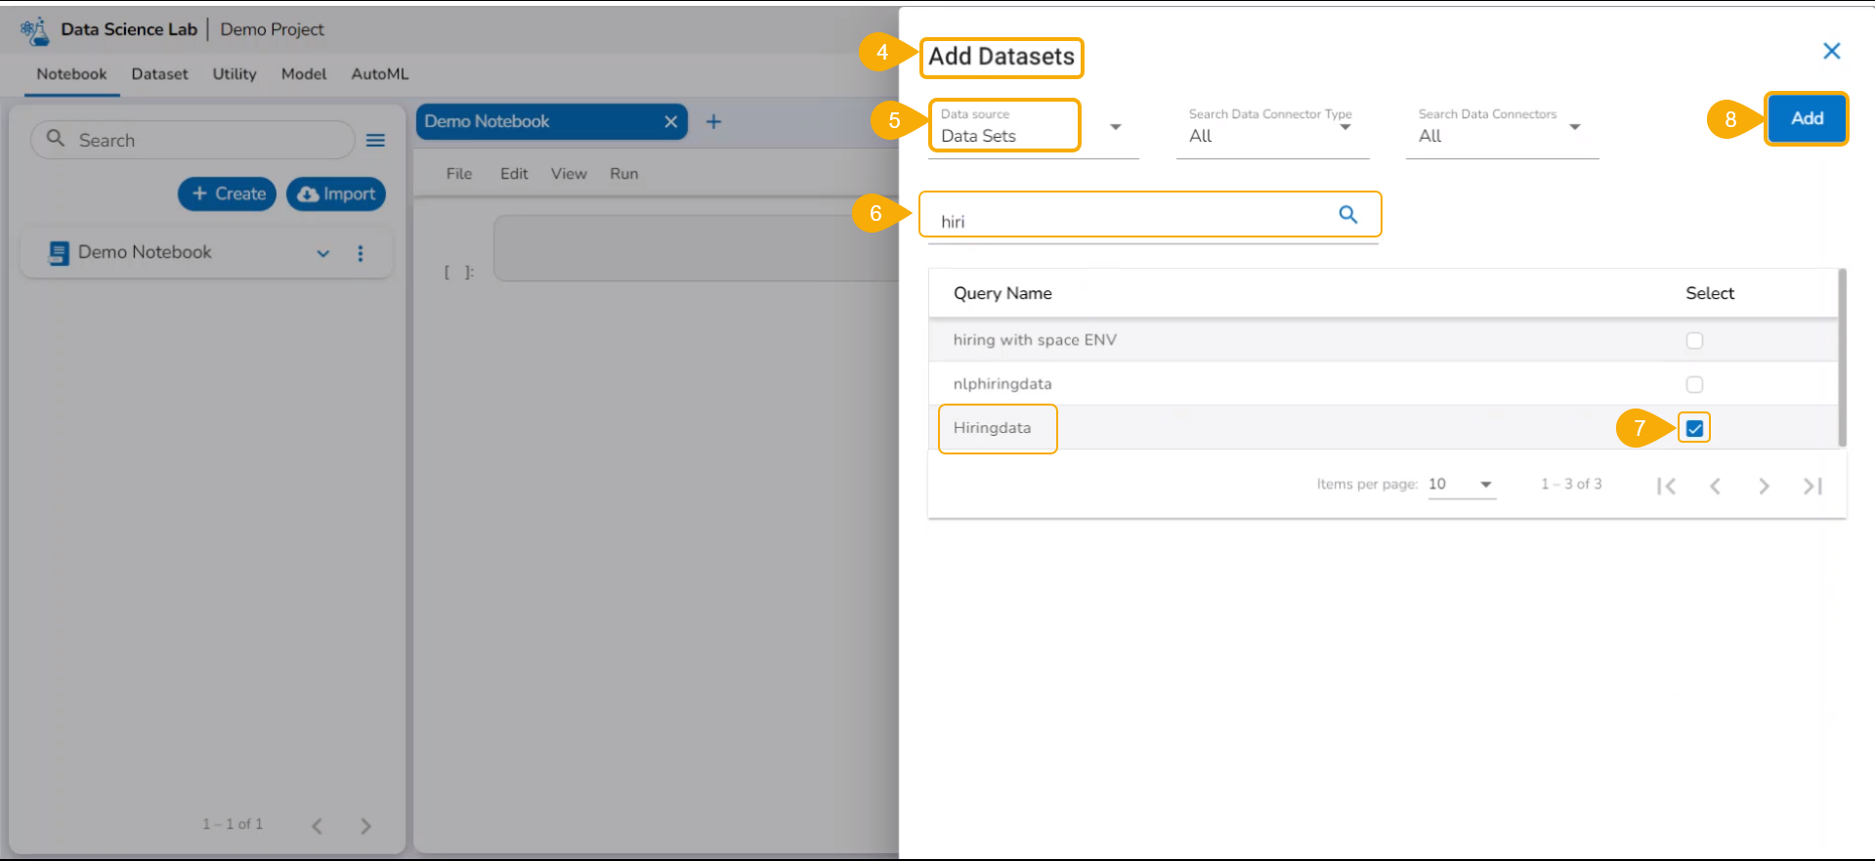Click the Demo Project title text
This screenshot has height=861, width=1875.
[x=272, y=29]
